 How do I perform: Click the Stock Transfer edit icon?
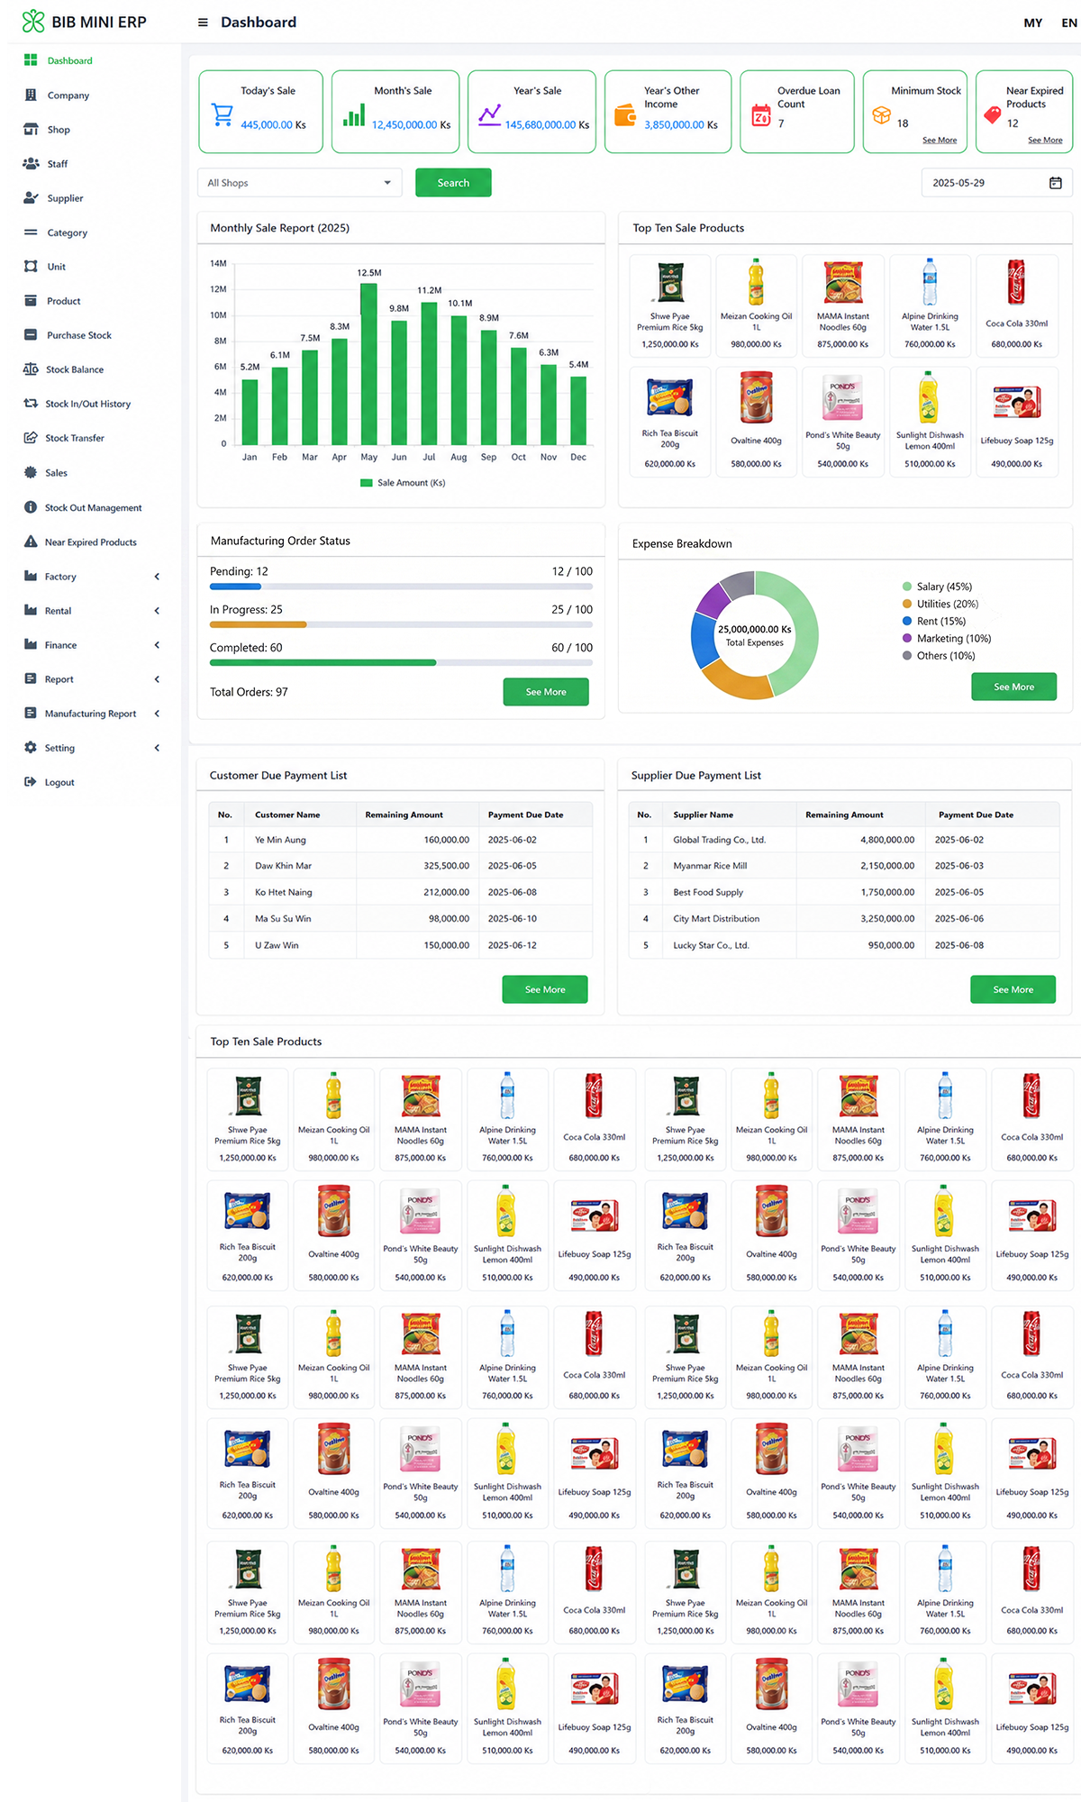31,437
